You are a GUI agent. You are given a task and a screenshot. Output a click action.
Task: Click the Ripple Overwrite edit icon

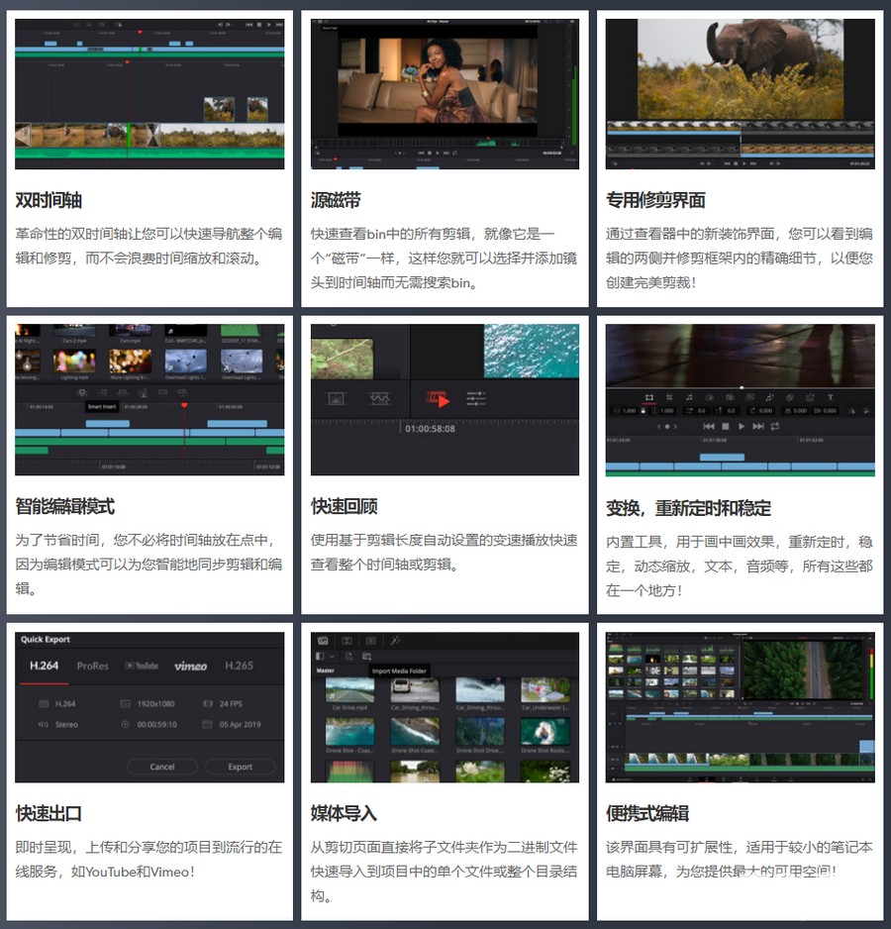[122, 392]
